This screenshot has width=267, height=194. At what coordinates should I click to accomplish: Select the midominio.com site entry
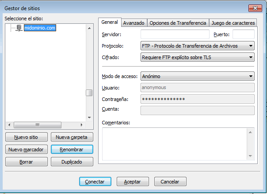pos(40,28)
